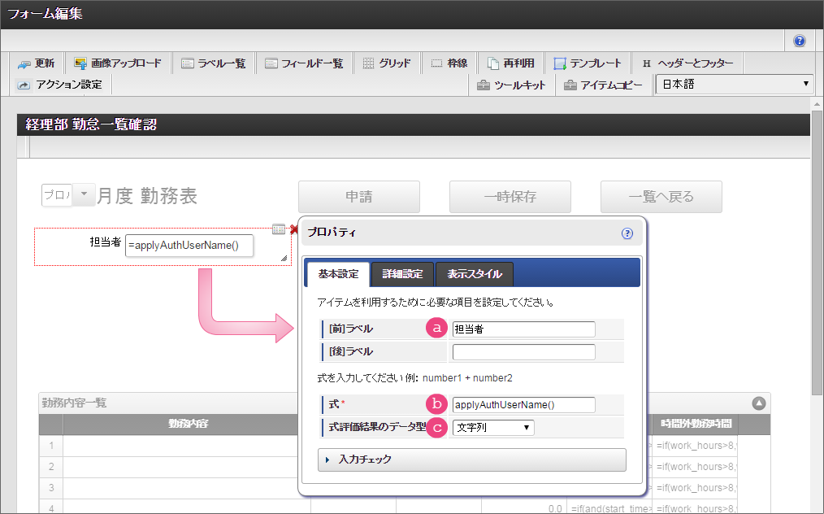The height and width of the screenshot is (514, 824).
Task: Click the 再利用 reuse tool
Action: 510,63
